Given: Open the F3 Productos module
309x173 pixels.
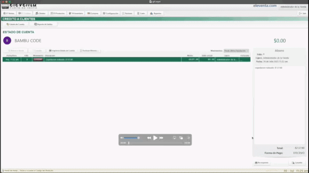Looking at the screenshot, I should click(57, 13).
